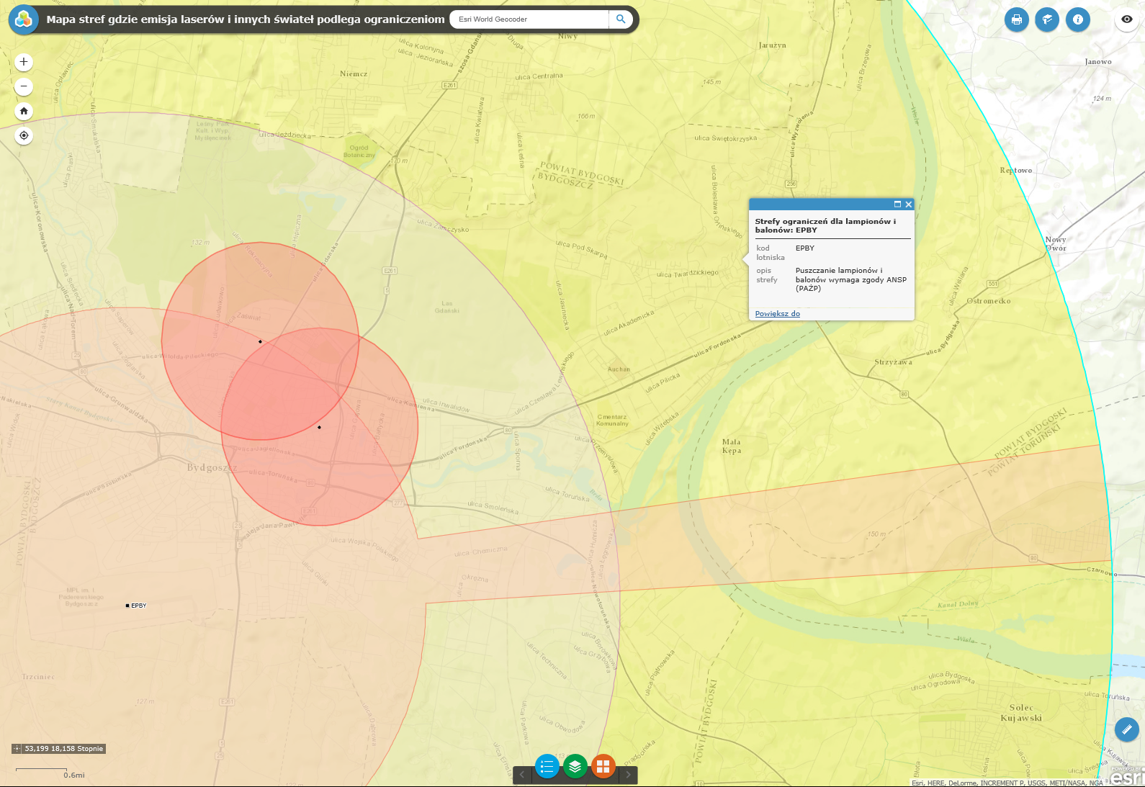Toggle the overview map eye button
The height and width of the screenshot is (787, 1145).
(1126, 19)
